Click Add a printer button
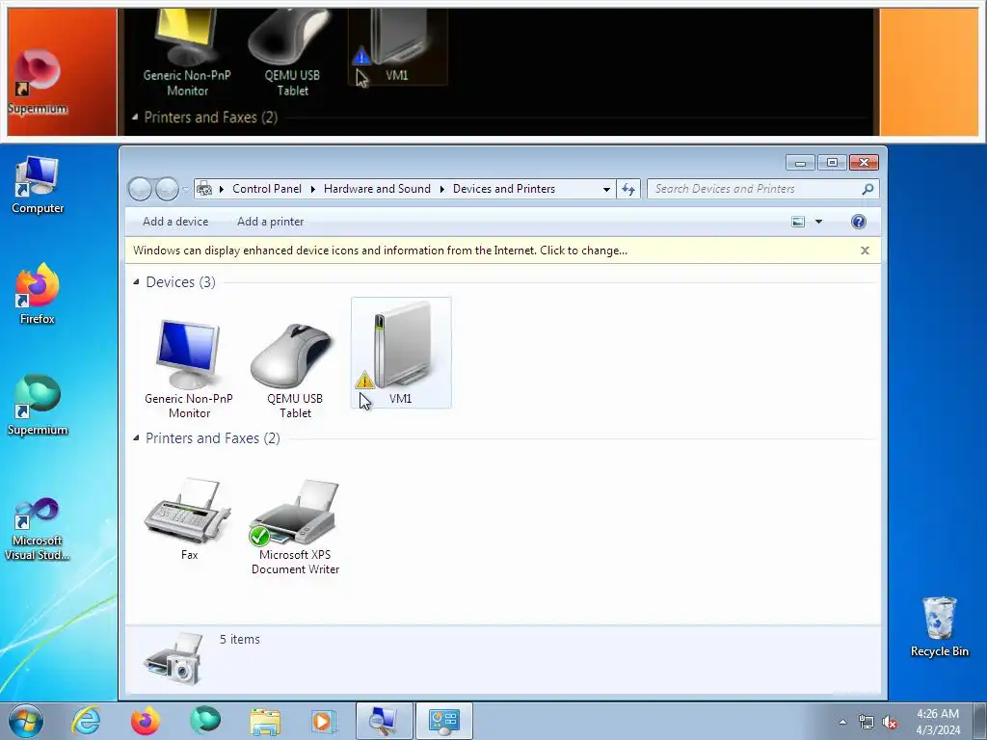The image size is (987, 740). [x=271, y=222]
